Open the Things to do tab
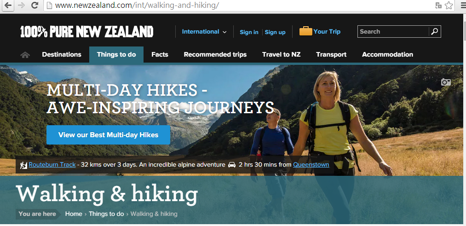 coord(116,54)
